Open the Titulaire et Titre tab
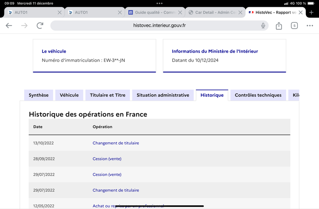 tap(108, 95)
